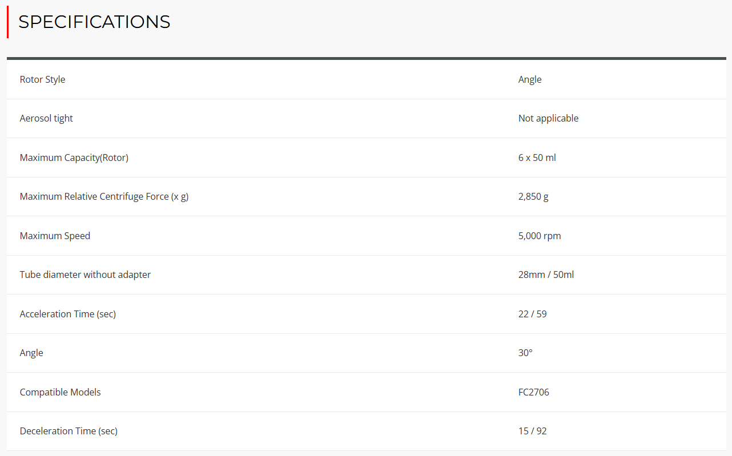Click Maximum Capacity(Rotor) label

coord(74,158)
